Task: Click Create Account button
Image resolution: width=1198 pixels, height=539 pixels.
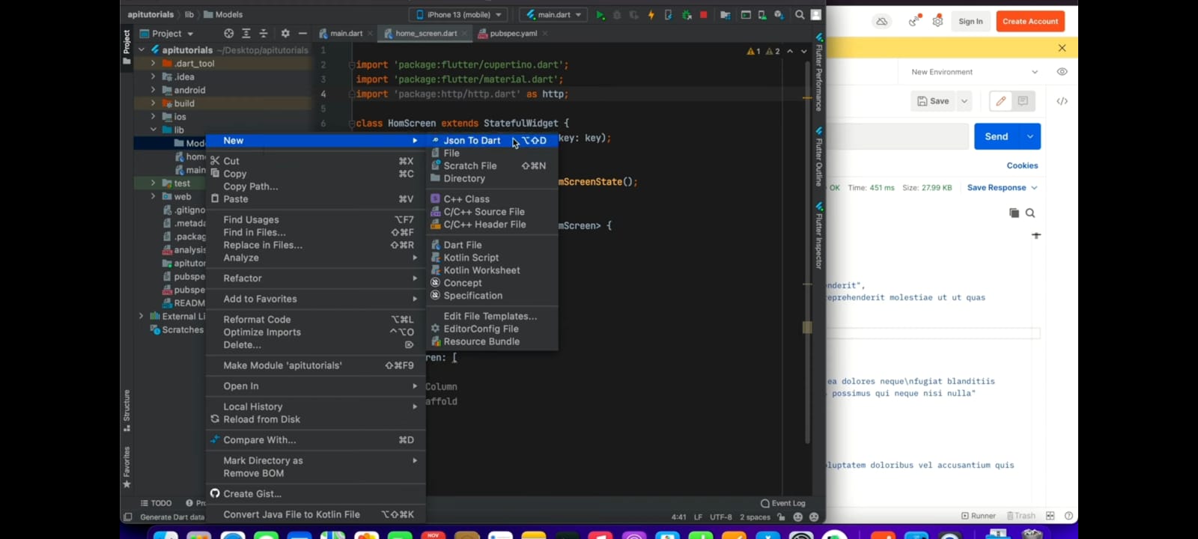Action: coord(1030,21)
